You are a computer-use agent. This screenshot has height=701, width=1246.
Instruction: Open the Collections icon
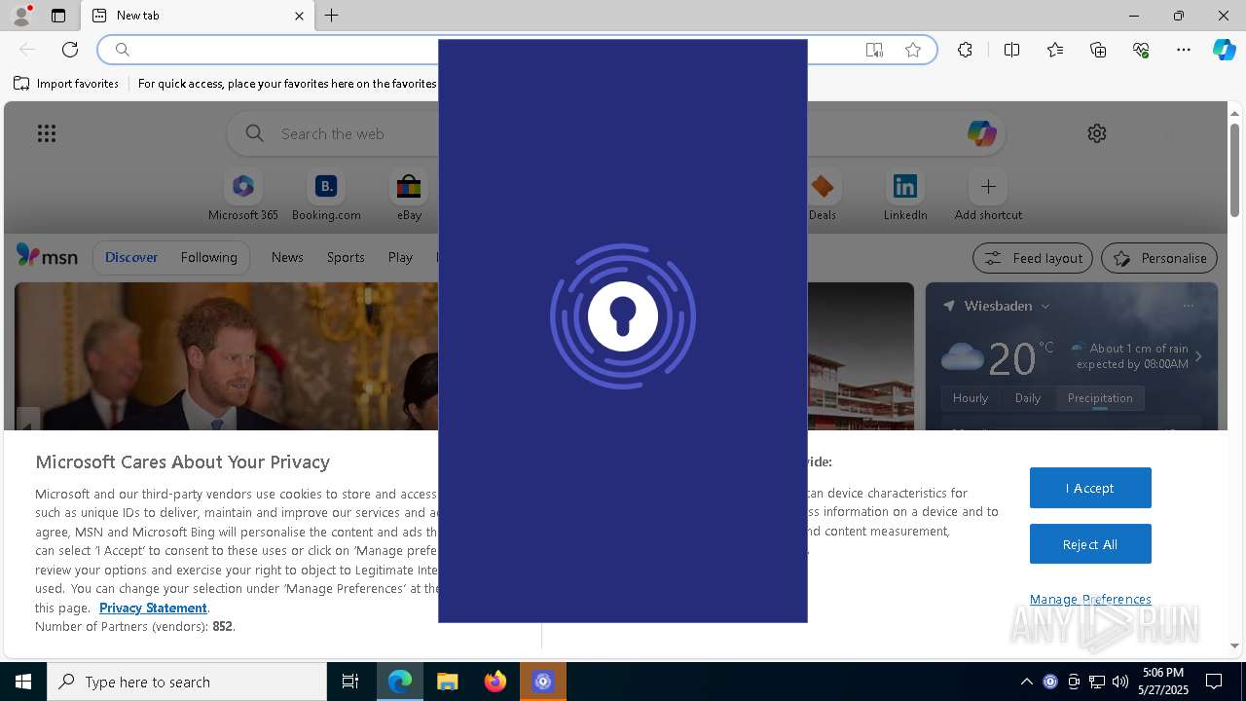coord(1098,50)
